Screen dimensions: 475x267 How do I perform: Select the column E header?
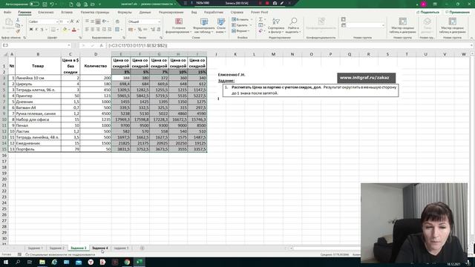121,54
